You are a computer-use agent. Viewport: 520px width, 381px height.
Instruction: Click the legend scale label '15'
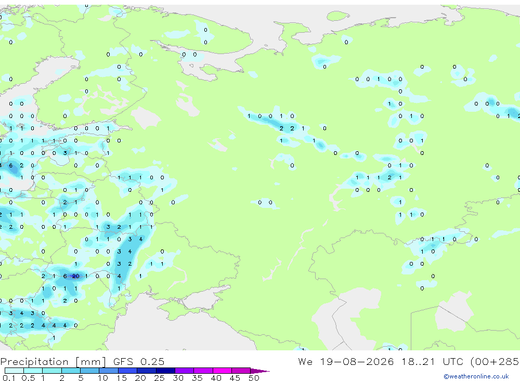(x=122, y=378)
